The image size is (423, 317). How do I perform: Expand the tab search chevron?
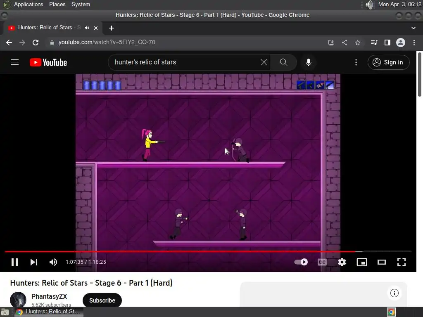pos(413,28)
